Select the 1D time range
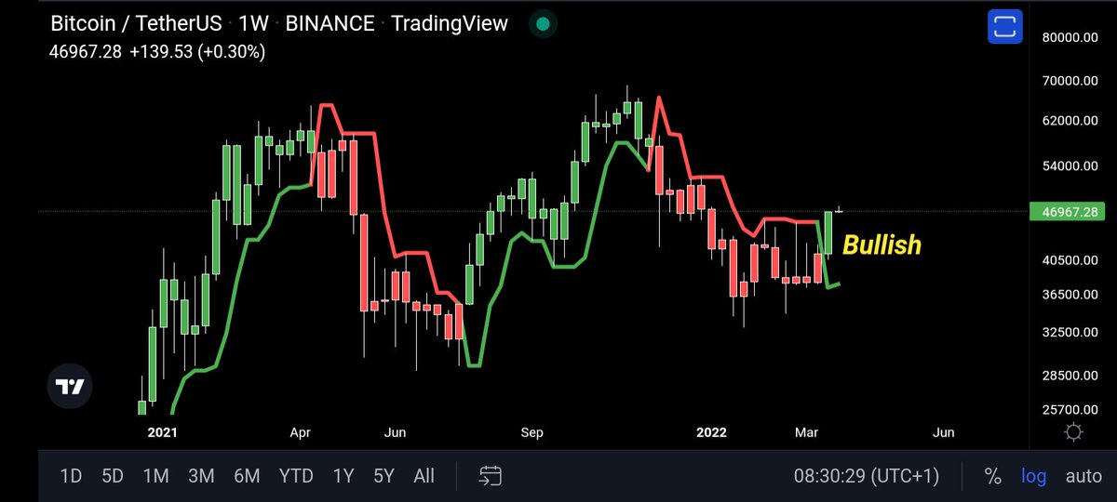 click(x=71, y=476)
